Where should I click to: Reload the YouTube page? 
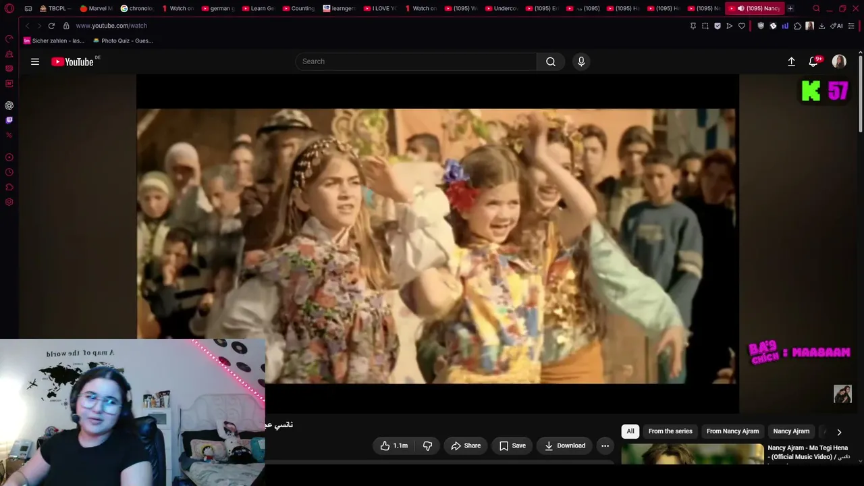click(51, 26)
